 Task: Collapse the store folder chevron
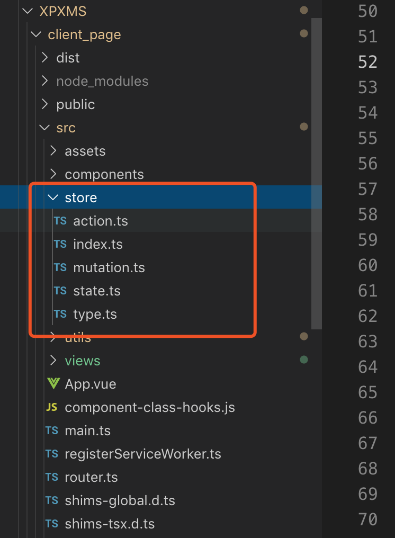point(53,198)
